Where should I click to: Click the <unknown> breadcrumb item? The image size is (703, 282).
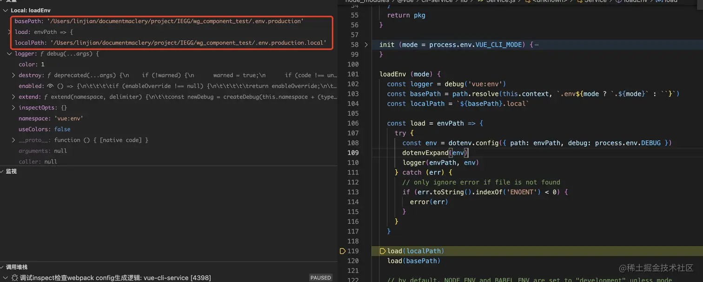coord(550,1)
